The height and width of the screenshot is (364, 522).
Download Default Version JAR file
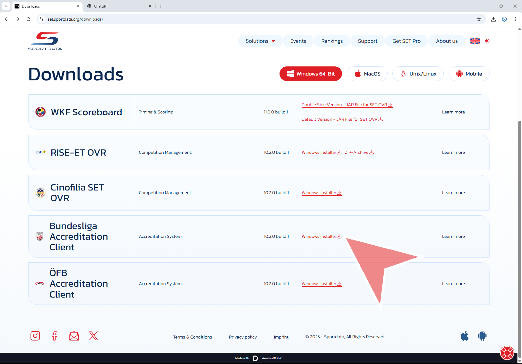pyautogui.click(x=342, y=119)
